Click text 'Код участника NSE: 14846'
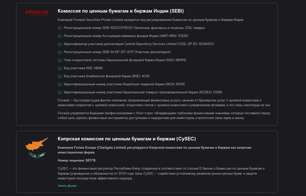 click(x=83, y=68)
